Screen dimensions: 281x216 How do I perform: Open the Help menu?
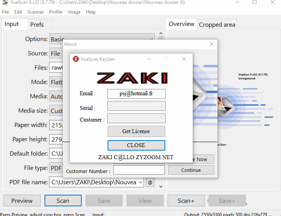[x=91, y=12]
